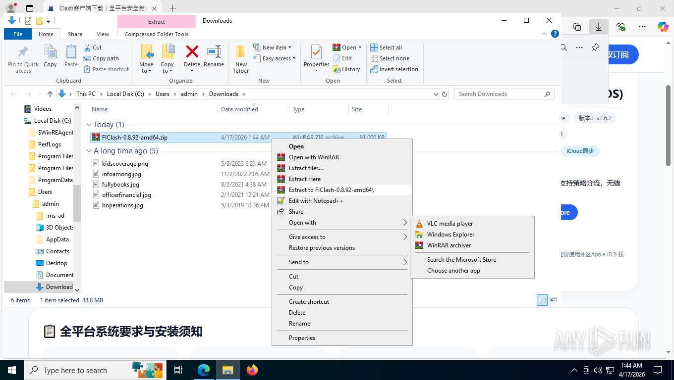
Task: Open the Easy access dropdown
Action: click(x=274, y=58)
